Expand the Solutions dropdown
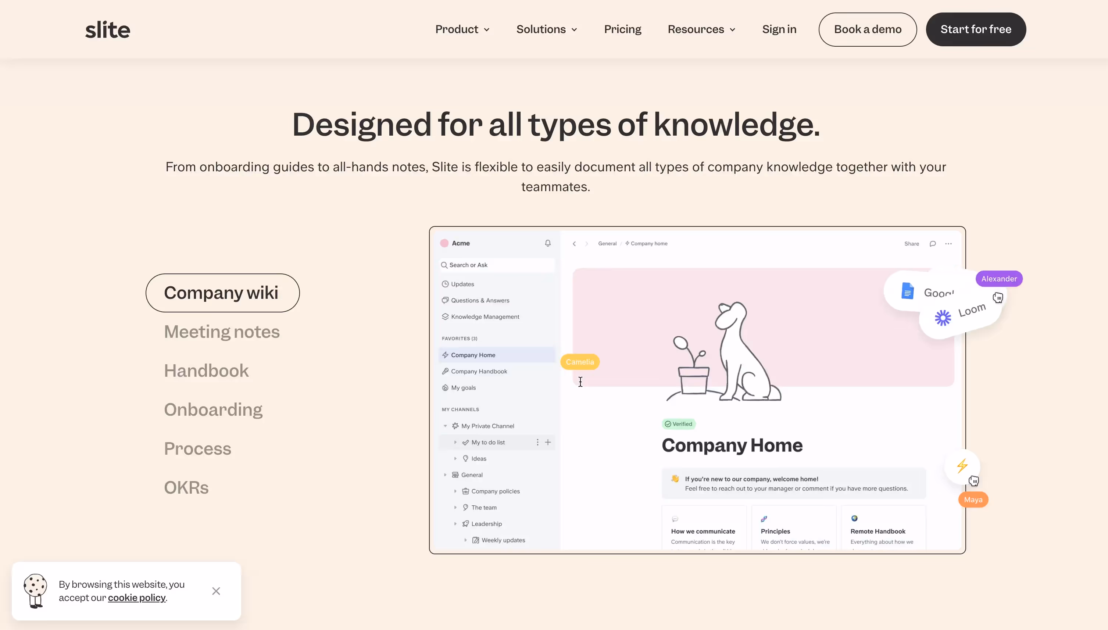 546,29
